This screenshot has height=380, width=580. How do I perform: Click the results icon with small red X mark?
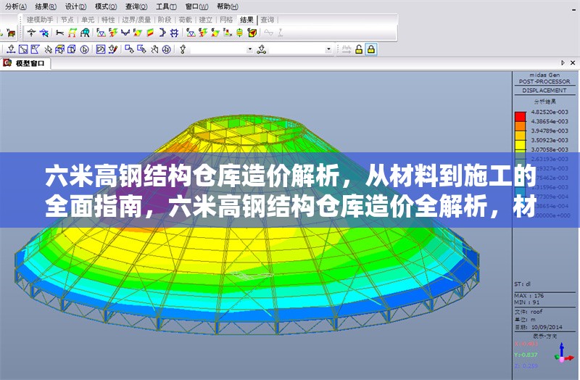click(x=228, y=33)
